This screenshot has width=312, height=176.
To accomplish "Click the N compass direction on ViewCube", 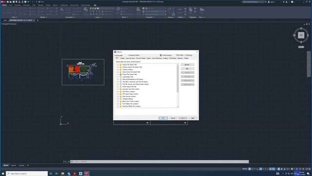I will 301,29.
